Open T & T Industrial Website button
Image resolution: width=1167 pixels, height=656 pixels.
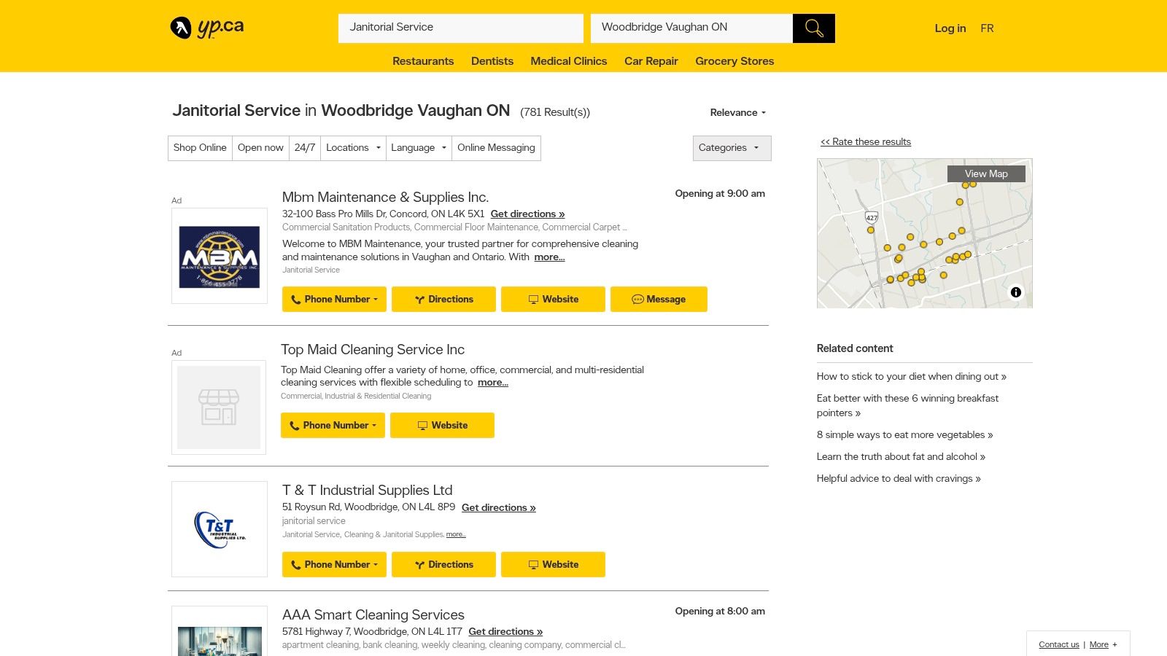click(553, 564)
